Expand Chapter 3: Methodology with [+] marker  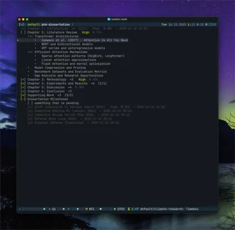[23, 79]
